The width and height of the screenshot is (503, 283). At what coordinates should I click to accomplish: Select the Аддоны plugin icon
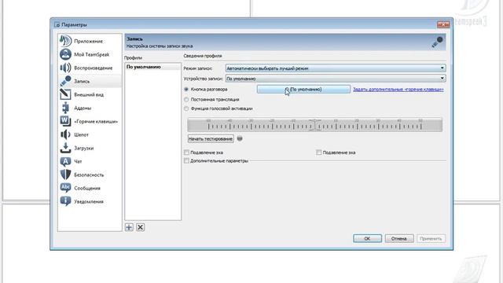(x=65, y=108)
